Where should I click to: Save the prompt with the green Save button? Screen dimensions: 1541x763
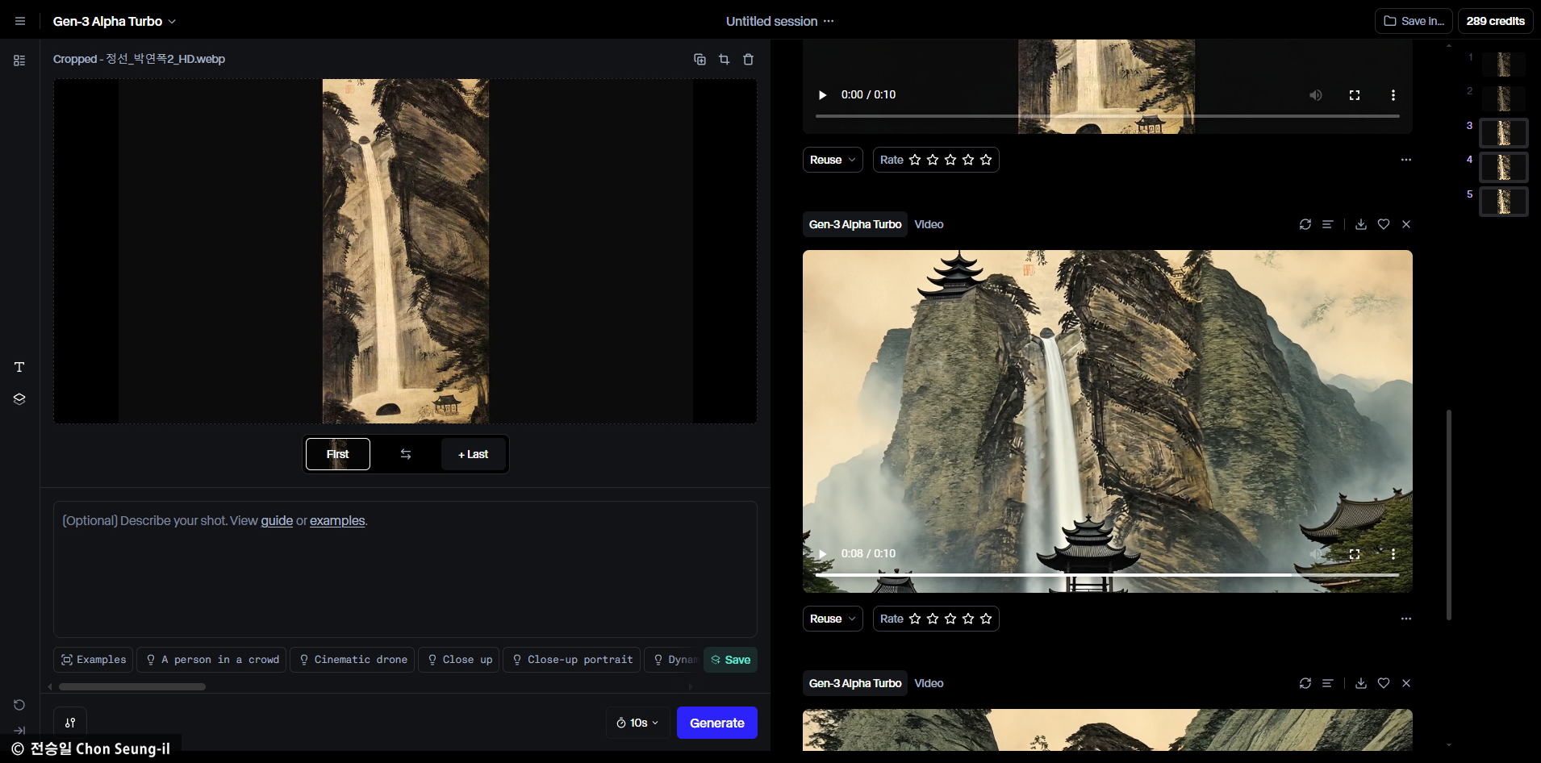tap(730, 660)
